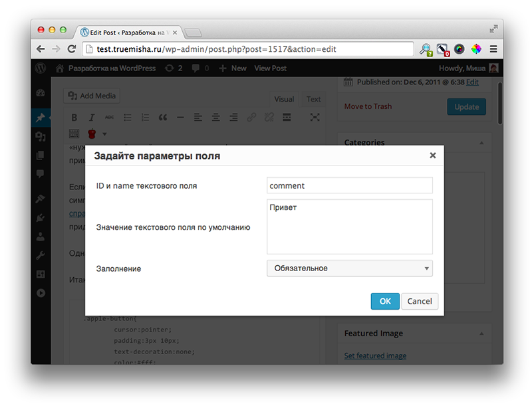The image size is (532, 408).
Task: Click the bulleted list icon
Action: (127, 118)
